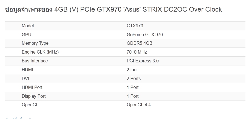Select the "GDDR5 4GB" value
The width and height of the screenshot is (246, 119).
(x=139, y=43)
